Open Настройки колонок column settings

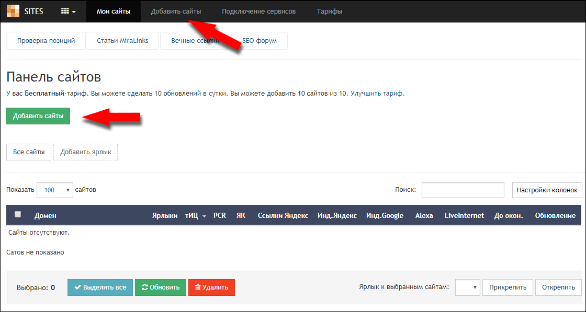click(547, 190)
